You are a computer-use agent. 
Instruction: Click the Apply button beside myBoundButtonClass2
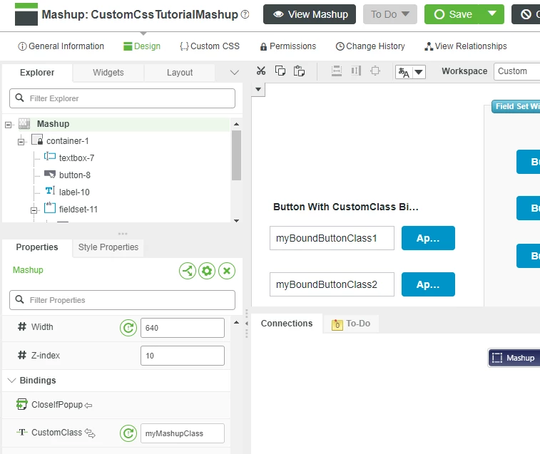pyautogui.click(x=428, y=284)
